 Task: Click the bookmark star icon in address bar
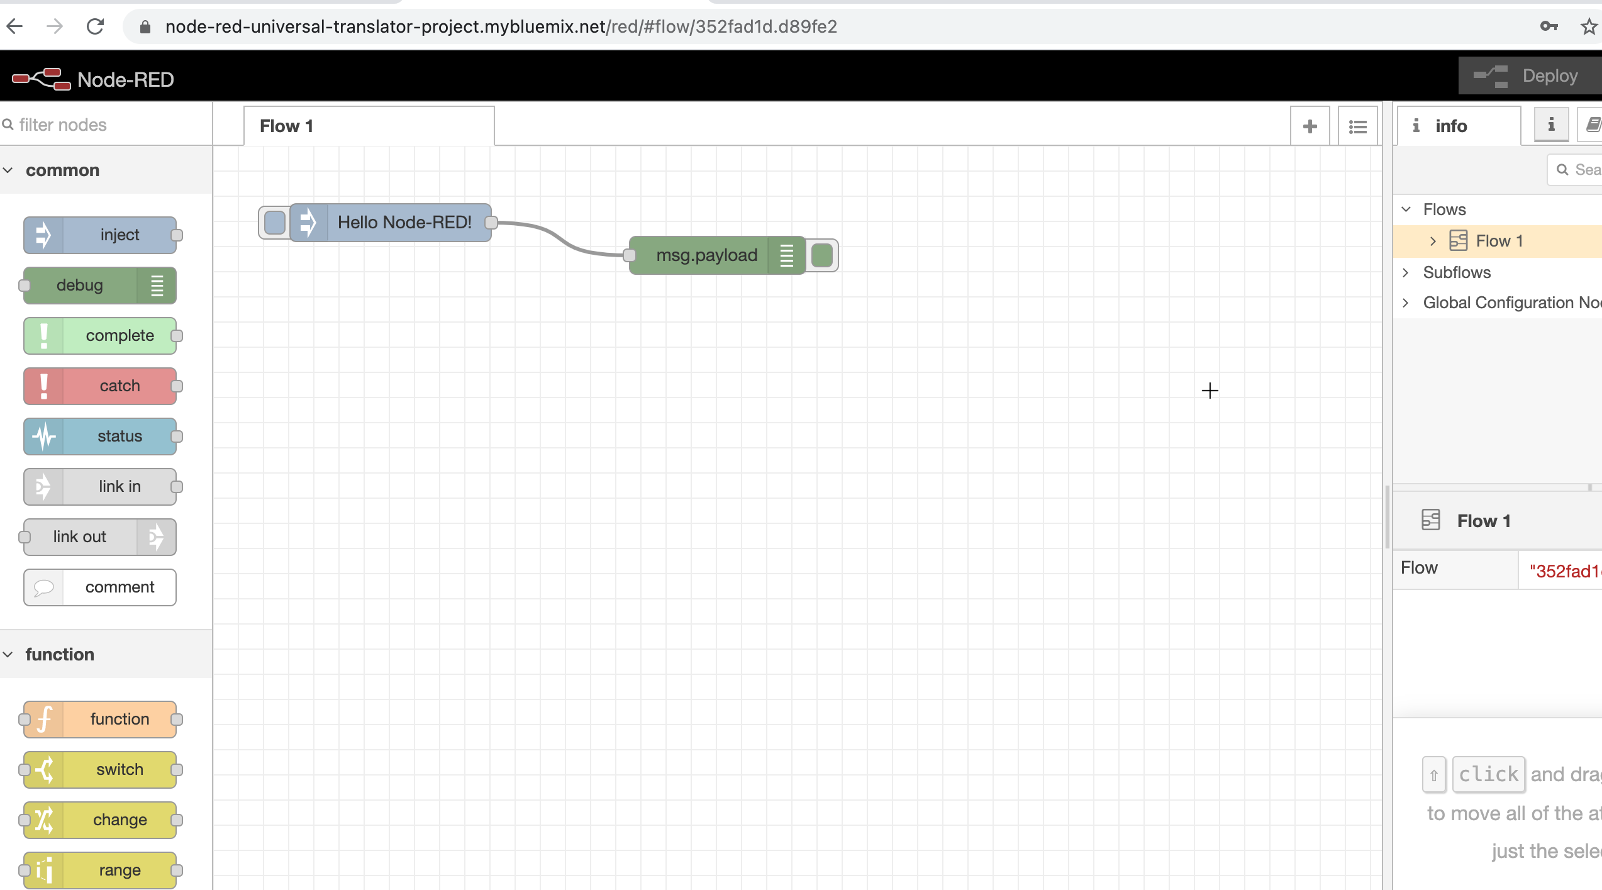[1589, 26]
